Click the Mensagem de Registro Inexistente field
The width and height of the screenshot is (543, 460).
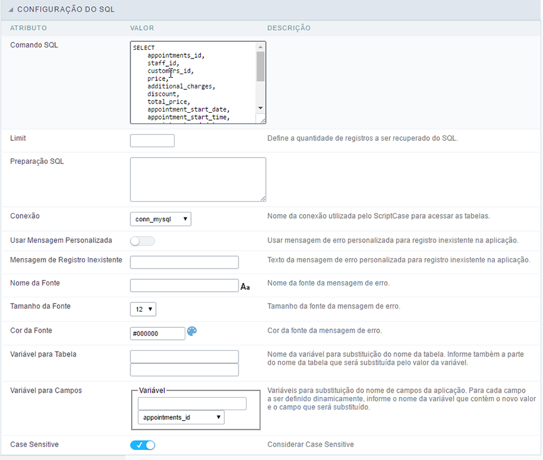[184, 262]
